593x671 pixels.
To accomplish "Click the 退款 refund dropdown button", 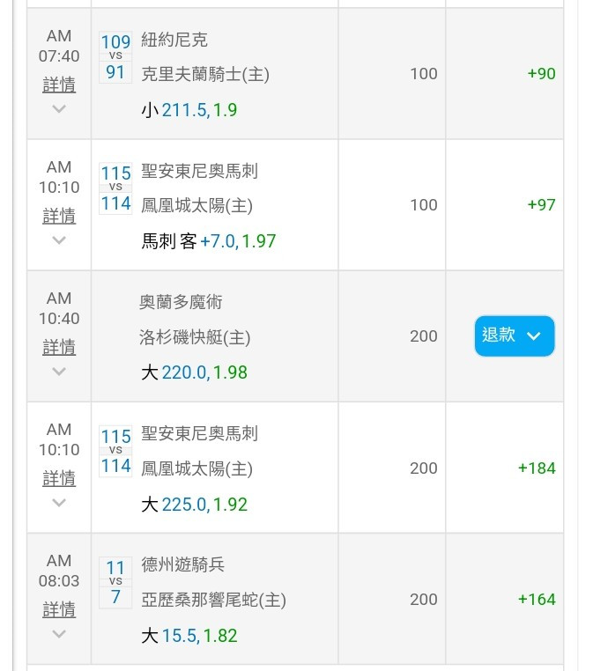I will tap(515, 335).
